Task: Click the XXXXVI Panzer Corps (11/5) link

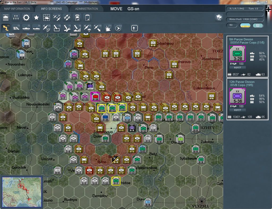Action: 247,43
